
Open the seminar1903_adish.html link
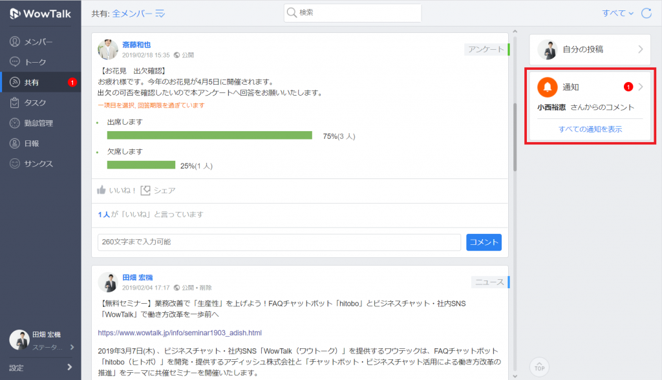click(x=180, y=333)
